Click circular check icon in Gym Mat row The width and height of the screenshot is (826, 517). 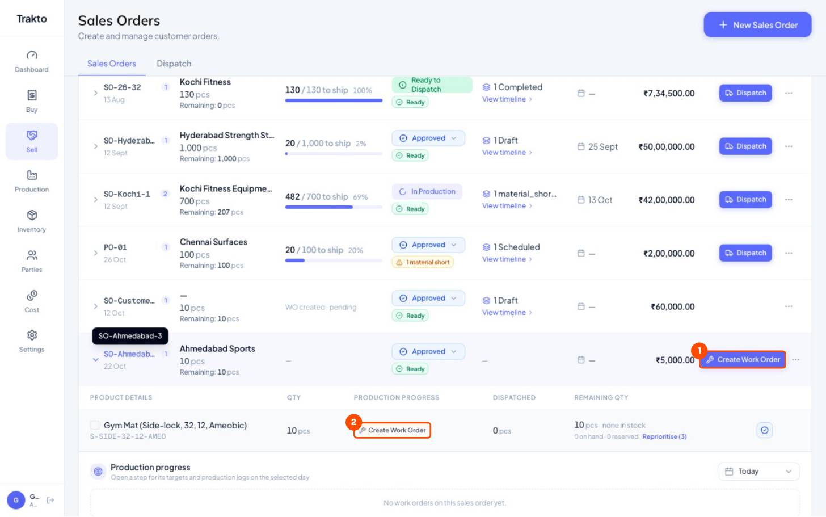765,430
